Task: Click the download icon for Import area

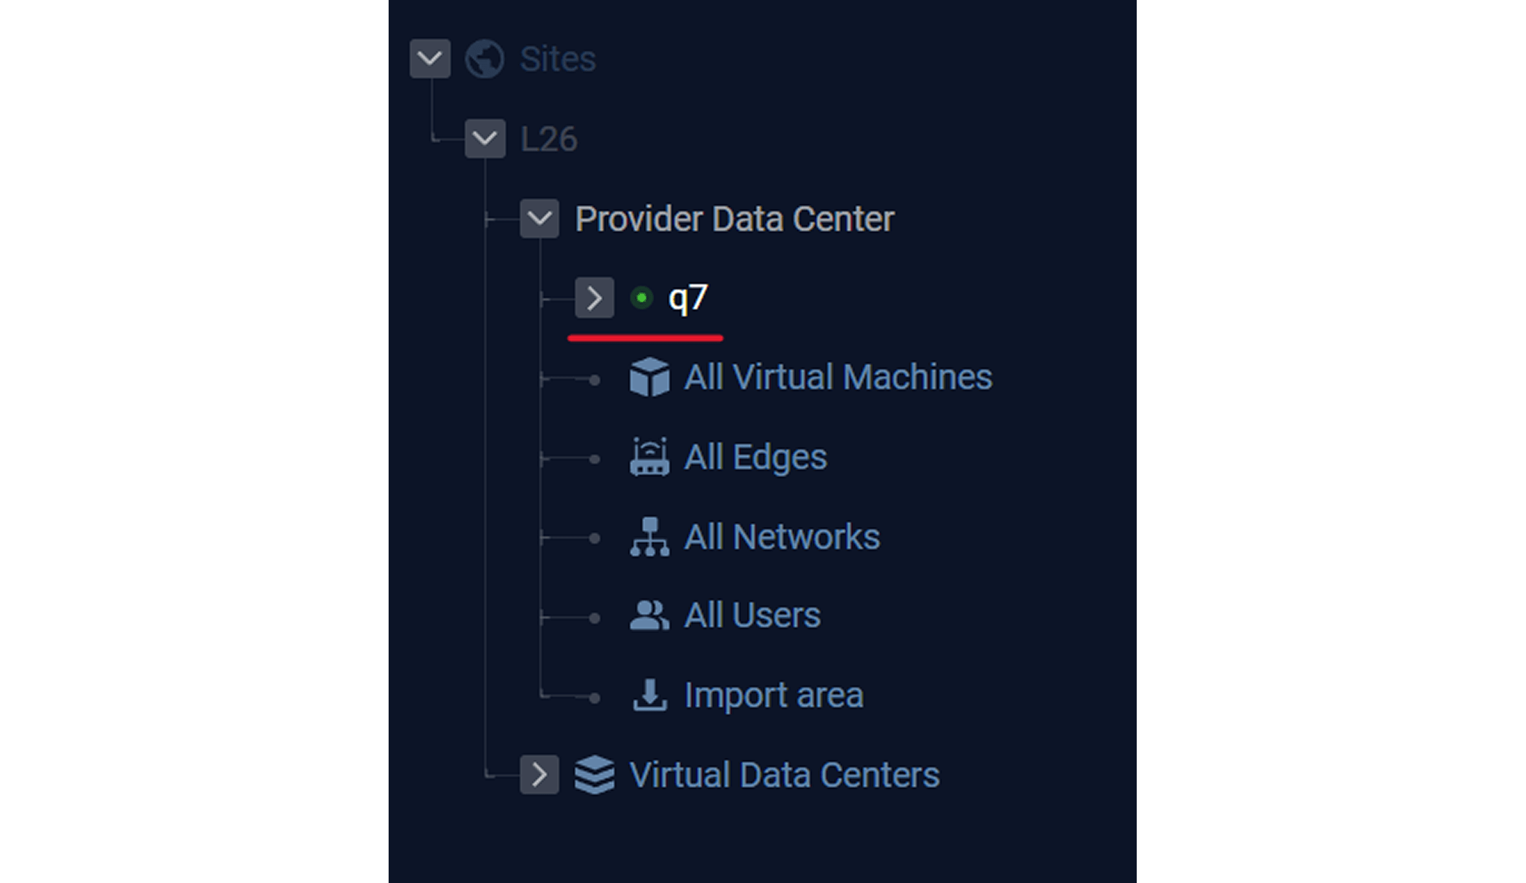Action: tap(649, 695)
